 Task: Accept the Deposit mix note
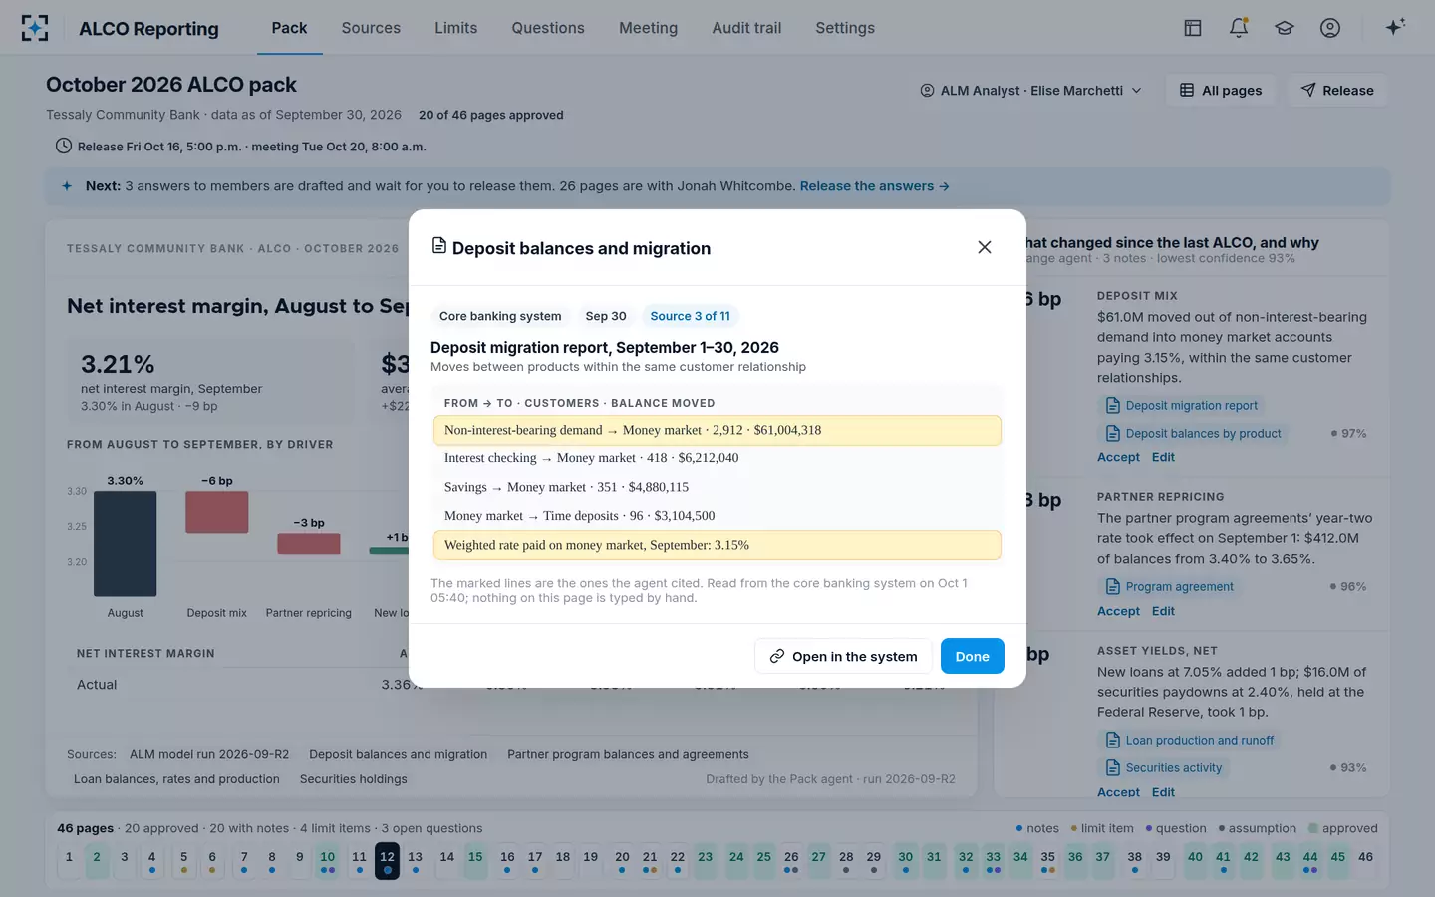pyautogui.click(x=1118, y=457)
